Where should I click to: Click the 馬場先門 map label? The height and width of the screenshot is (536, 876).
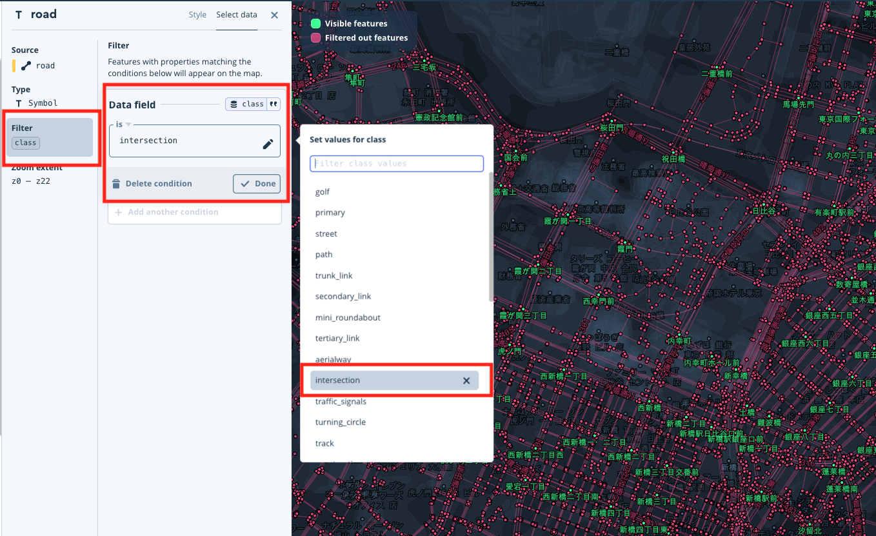(799, 104)
